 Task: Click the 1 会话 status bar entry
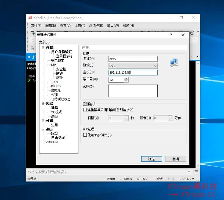[158, 179]
